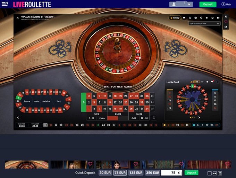Reload the game with refresh arrow icon
This screenshot has width=236, height=178.
pos(226,27)
